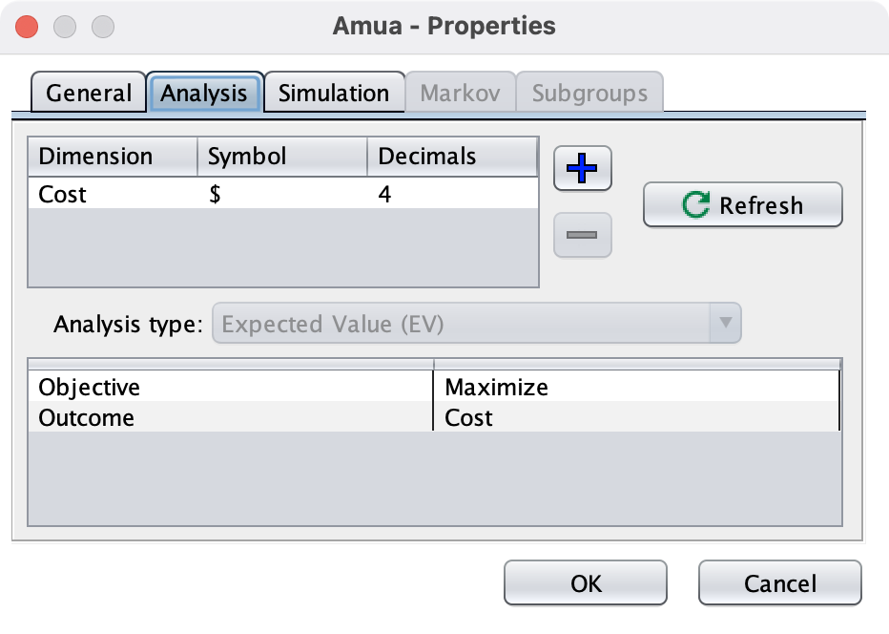Viewport: 889px width, 634px height.
Task: Select the Analysis tab
Action: [x=204, y=94]
